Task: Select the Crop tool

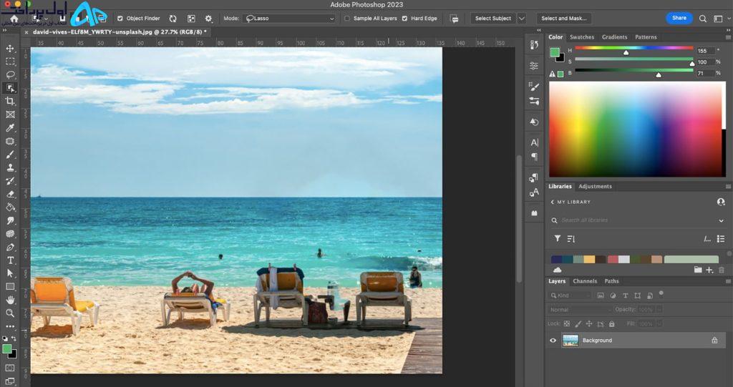Action: (x=10, y=102)
